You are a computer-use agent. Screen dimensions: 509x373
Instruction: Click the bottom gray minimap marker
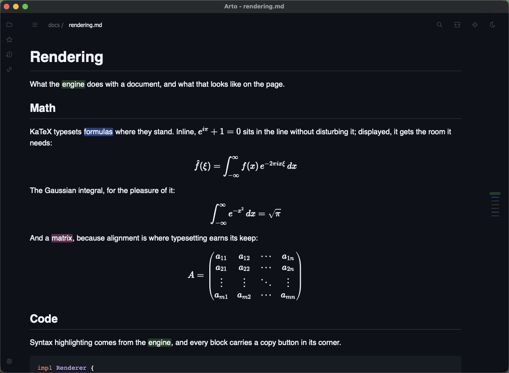(x=495, y=216)
